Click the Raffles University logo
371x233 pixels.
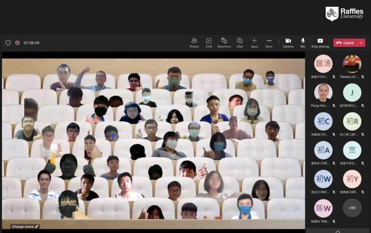(344, 14)
